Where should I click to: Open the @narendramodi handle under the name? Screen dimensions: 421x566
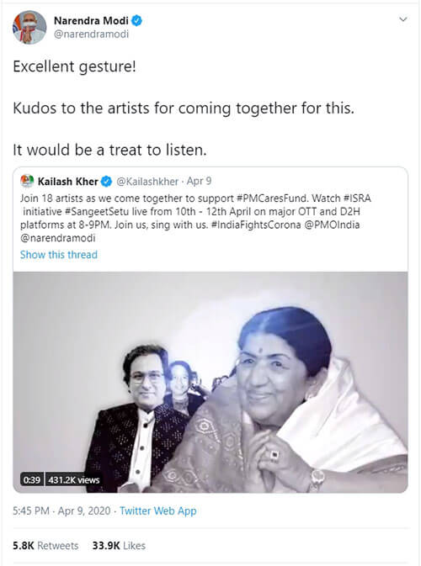(x=91, y=34)
